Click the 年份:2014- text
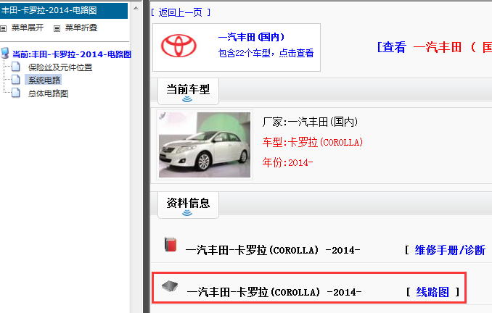 pos(288,162)
